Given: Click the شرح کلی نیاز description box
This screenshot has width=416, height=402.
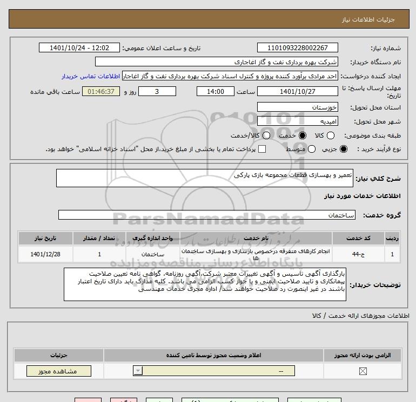Looking at the screenshot, I should tap(205, 178).
